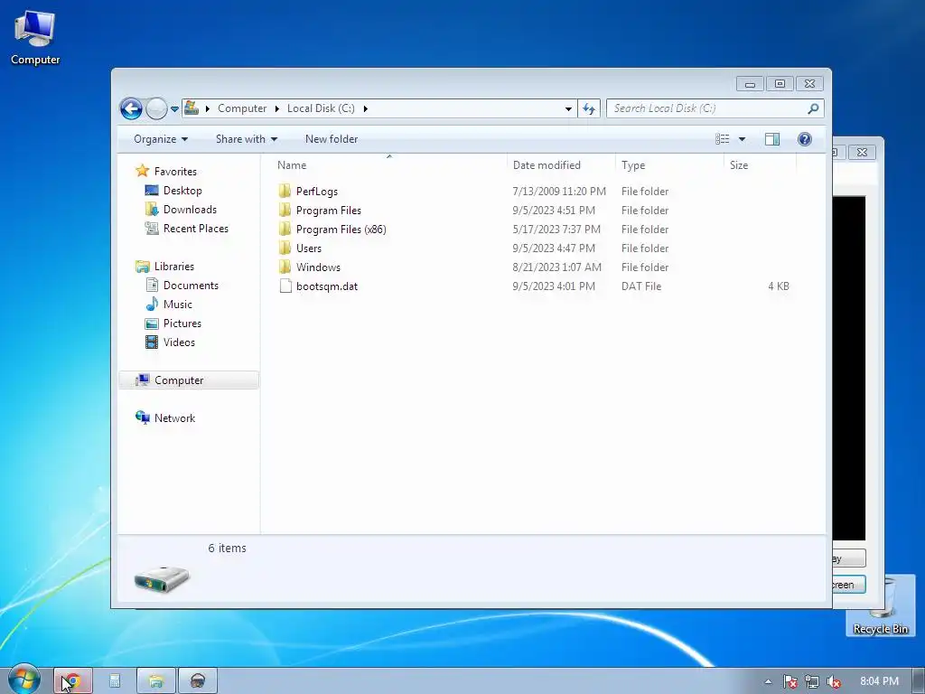Sort by Date modified column

pyautogui.click(x=560, y=165)
